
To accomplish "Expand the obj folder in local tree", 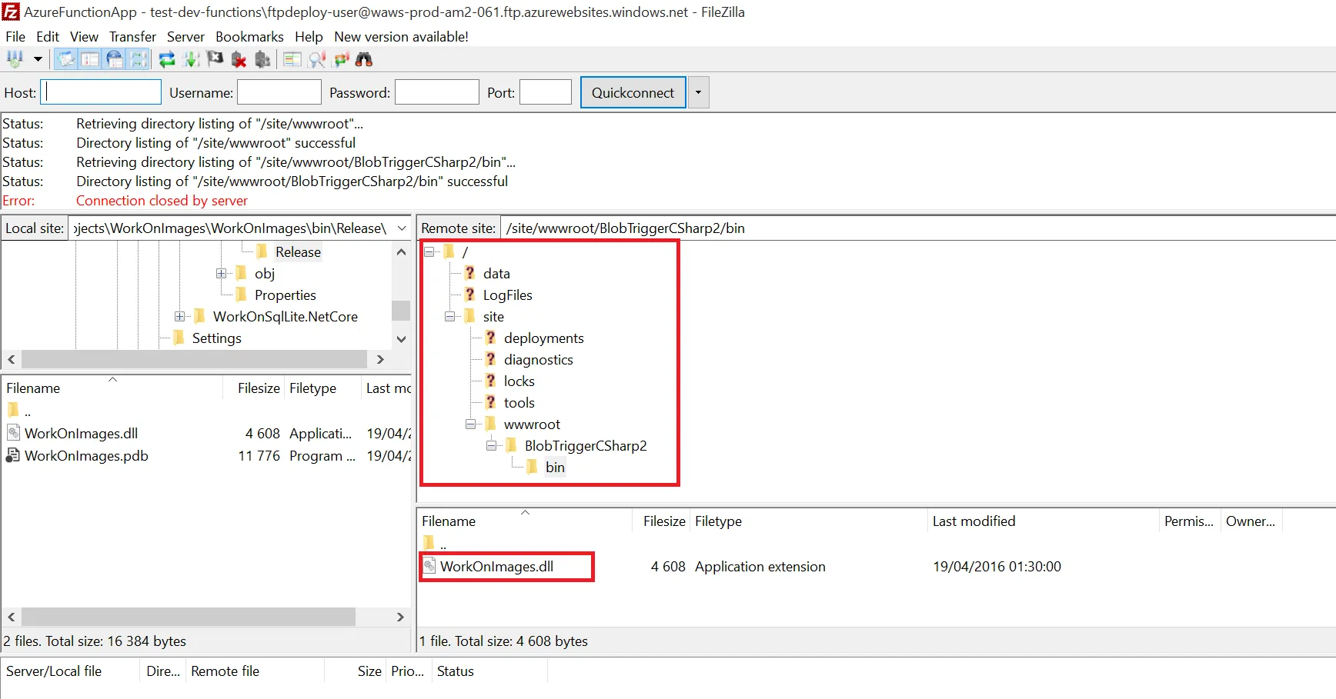I will coord(222,274).
